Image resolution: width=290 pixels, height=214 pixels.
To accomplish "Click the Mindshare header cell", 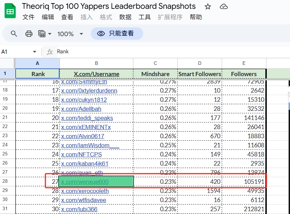I will click(155, 74).
